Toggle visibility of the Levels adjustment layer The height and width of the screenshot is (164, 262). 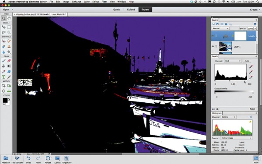pos(213,36)
